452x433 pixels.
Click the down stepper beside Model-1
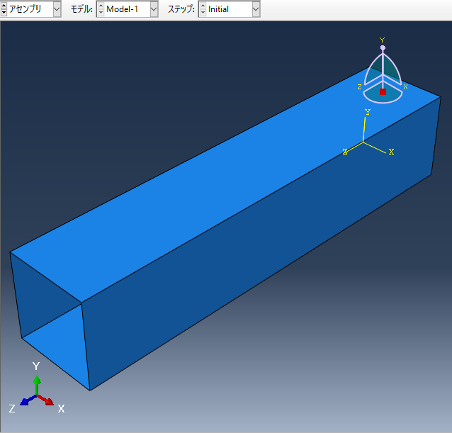(x=101, y=13)
